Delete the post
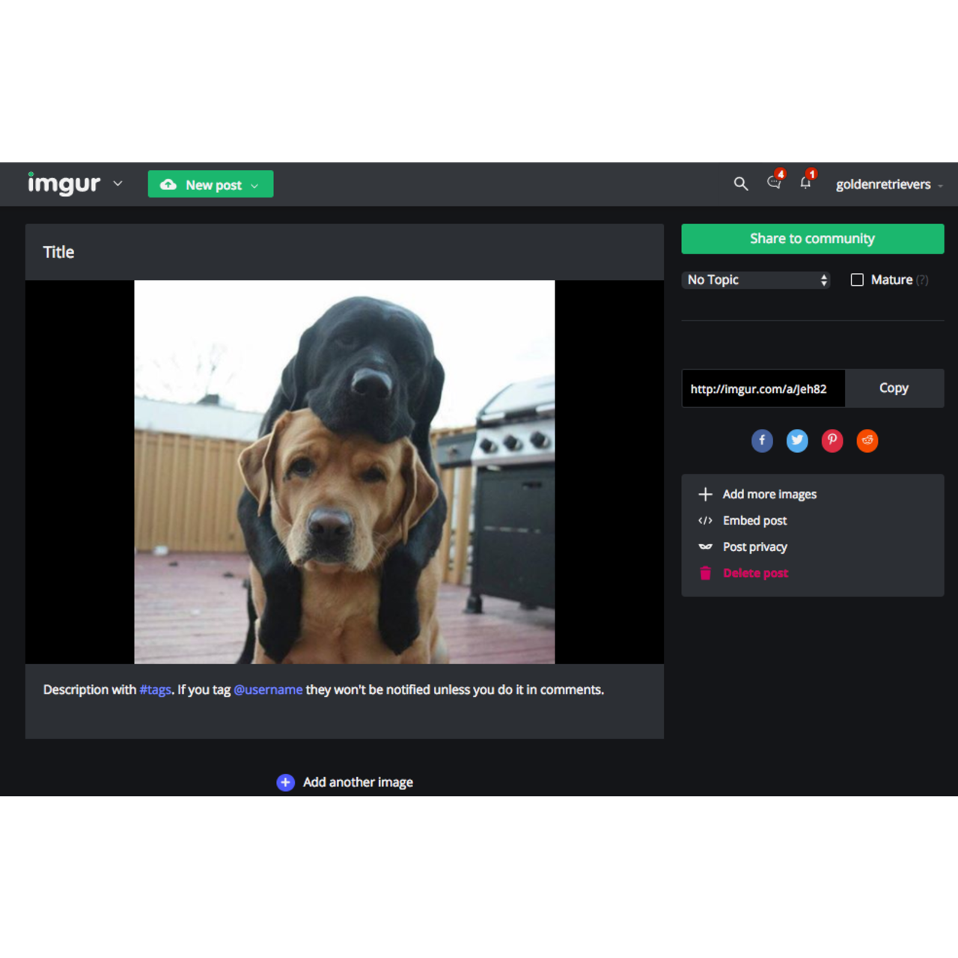The image size is (958, 958). (x=754, y=573)
